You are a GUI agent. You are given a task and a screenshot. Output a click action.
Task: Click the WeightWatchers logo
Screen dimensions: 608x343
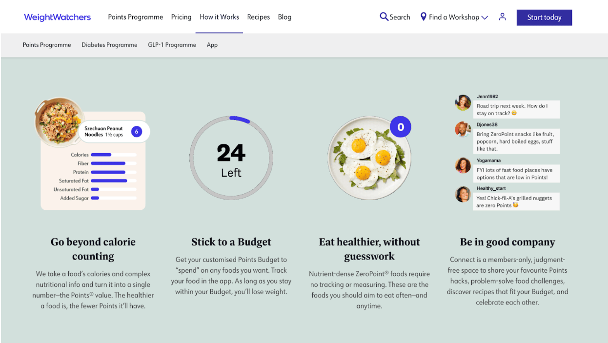[x=57, y=17]
